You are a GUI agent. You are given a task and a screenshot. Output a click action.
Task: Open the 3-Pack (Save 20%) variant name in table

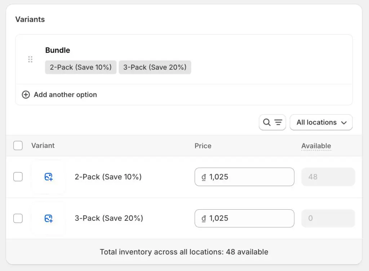(109, 218)
